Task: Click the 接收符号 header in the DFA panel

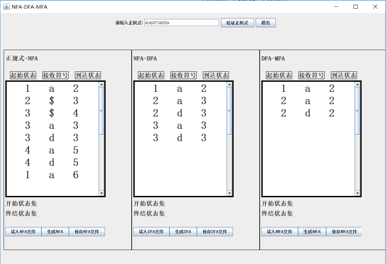Action: [x=183, y=75]
